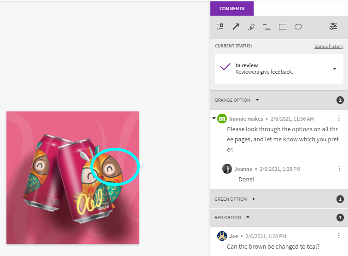Select the ellipse shape tool
348x256 pixels.
click(x=298, y=27)
